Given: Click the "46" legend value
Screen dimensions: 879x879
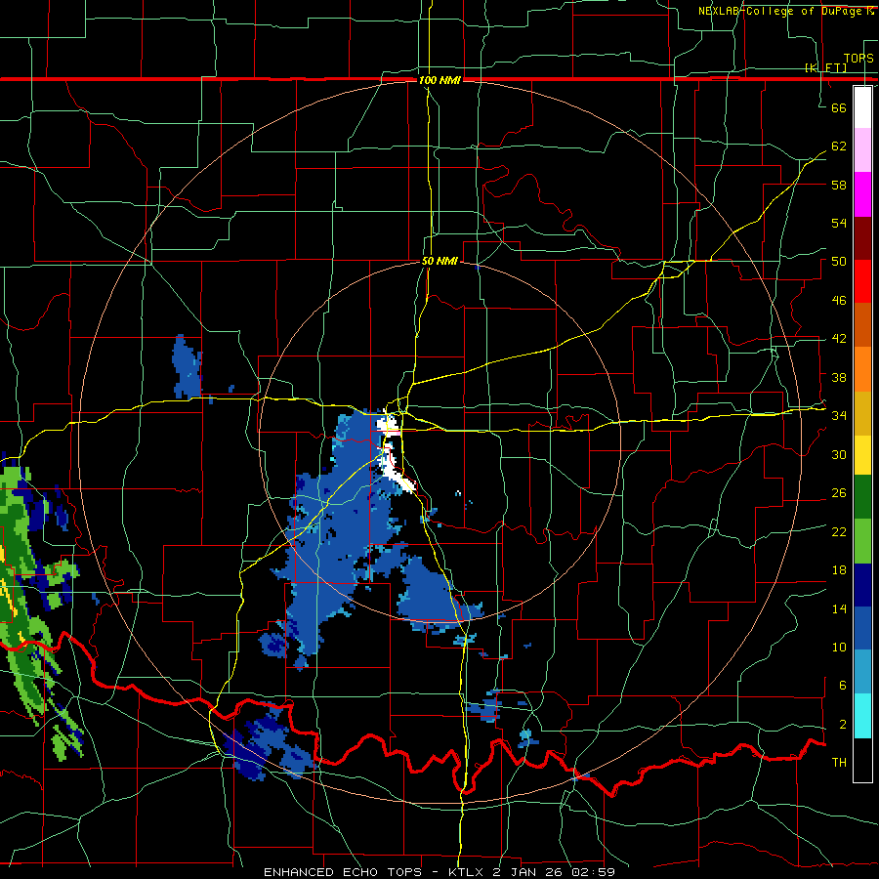Looking at the screenshot, I should click(x=839, y=301).
